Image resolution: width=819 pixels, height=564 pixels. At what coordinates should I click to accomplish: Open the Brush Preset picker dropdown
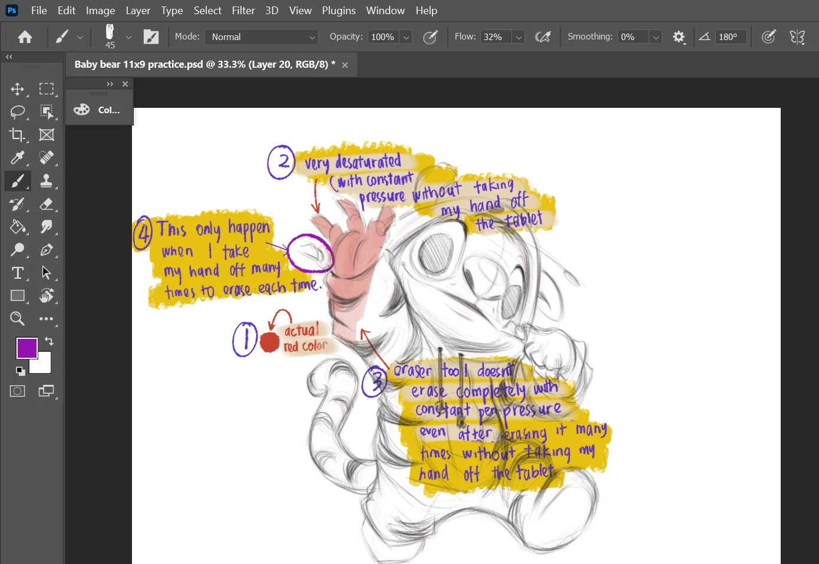(128, 37)
